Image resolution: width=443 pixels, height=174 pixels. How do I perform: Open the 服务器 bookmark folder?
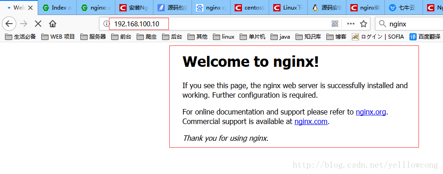coord(93,36)
